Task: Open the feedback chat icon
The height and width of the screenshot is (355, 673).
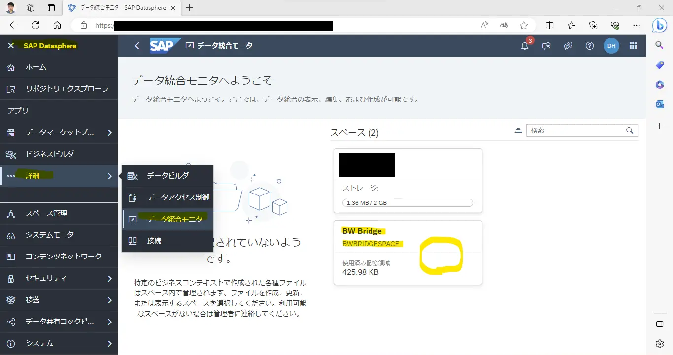Action: point(546,46)
